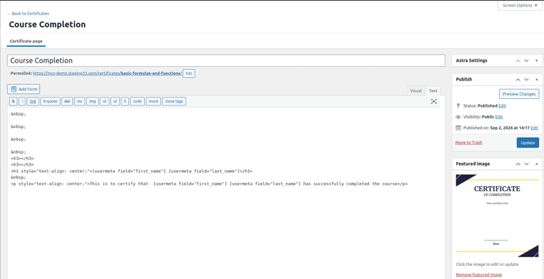Click Preview Changes button
Viewport: 544px width, 279px height.
519,94
